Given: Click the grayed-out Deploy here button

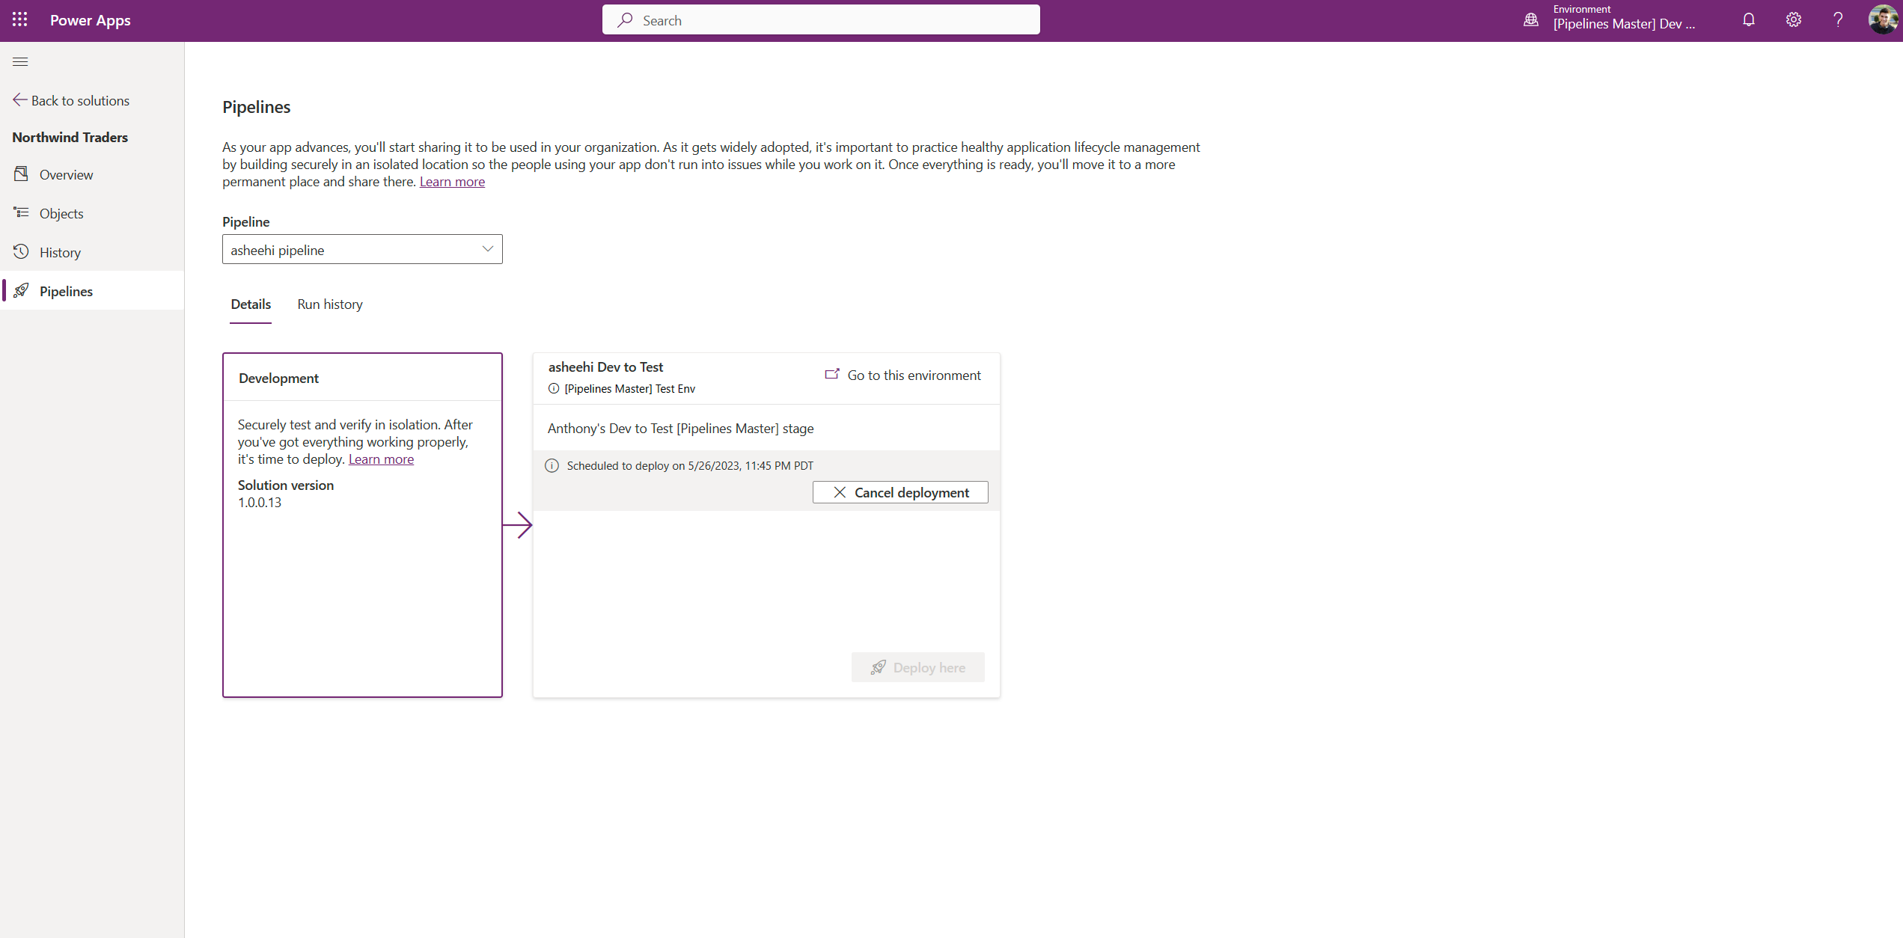Looking at the screenshot, I should (x=919, y=667).
